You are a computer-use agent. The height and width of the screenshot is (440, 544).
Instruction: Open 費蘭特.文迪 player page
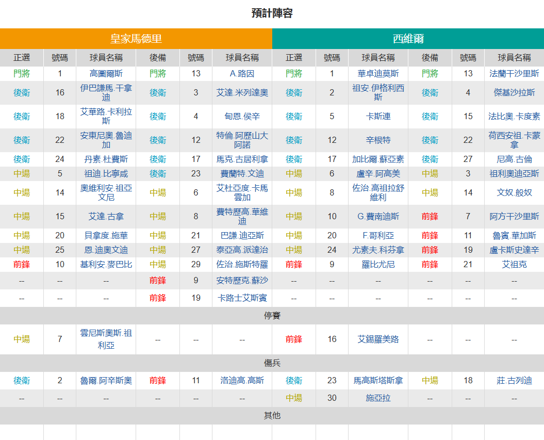pyautogui.click(x=242, y=173)
